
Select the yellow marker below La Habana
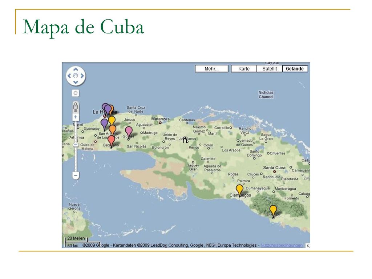[x=112, y=121]
